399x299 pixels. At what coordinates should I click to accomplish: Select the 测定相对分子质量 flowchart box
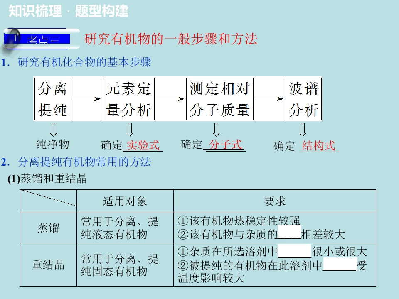click(220, 99)
